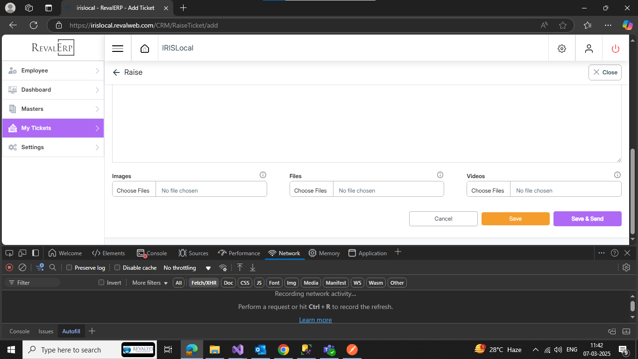
Task: Click the clear network log icon
Action: (22, 267)
